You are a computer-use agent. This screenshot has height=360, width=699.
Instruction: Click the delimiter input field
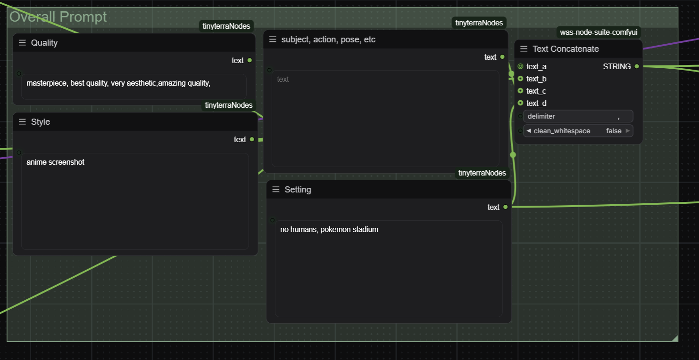click(578, 116)
